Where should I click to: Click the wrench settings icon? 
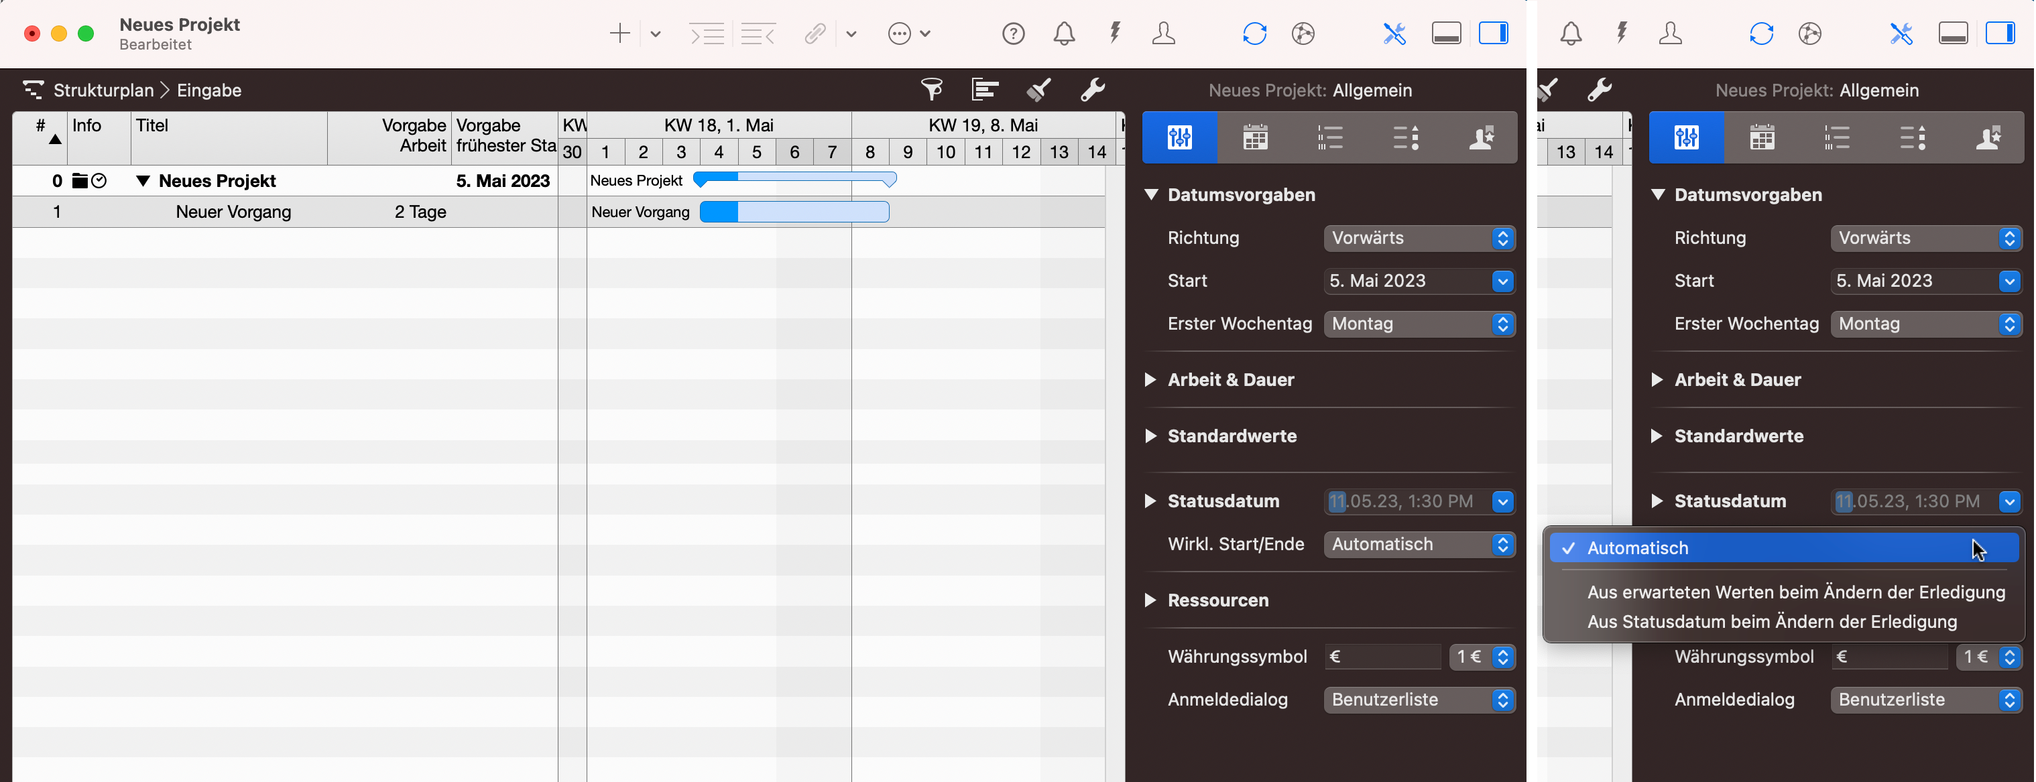(1092, 89)
